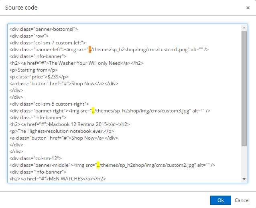Click the 'Macbook 12 Rentina 2015' heading line
Screen dimensions: 256x208
click(69, 124)
